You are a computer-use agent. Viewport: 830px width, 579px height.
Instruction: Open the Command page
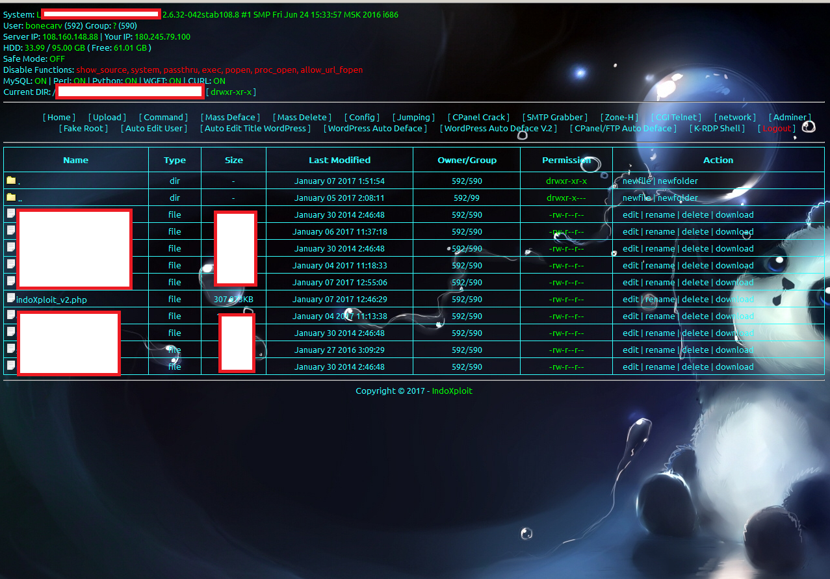(x=163, y=117)
